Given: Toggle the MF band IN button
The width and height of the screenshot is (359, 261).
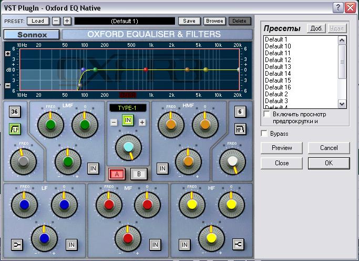Looking at the screenshot, I should pyautogui.click(x=155, y=245).
